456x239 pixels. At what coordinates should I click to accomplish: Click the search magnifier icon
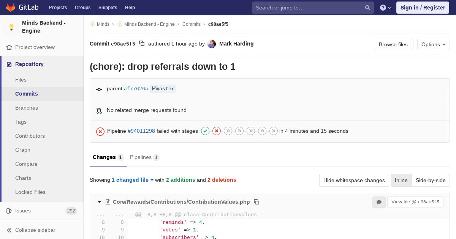(x=367, y=8)
